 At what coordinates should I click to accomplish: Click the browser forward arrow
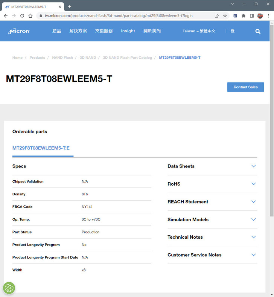[x=14, y=16]
